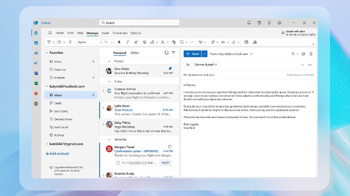The width and height of the screenshot is (350, 196).
Task: Launch Excel from the sidebar
Action: [36, 83]
